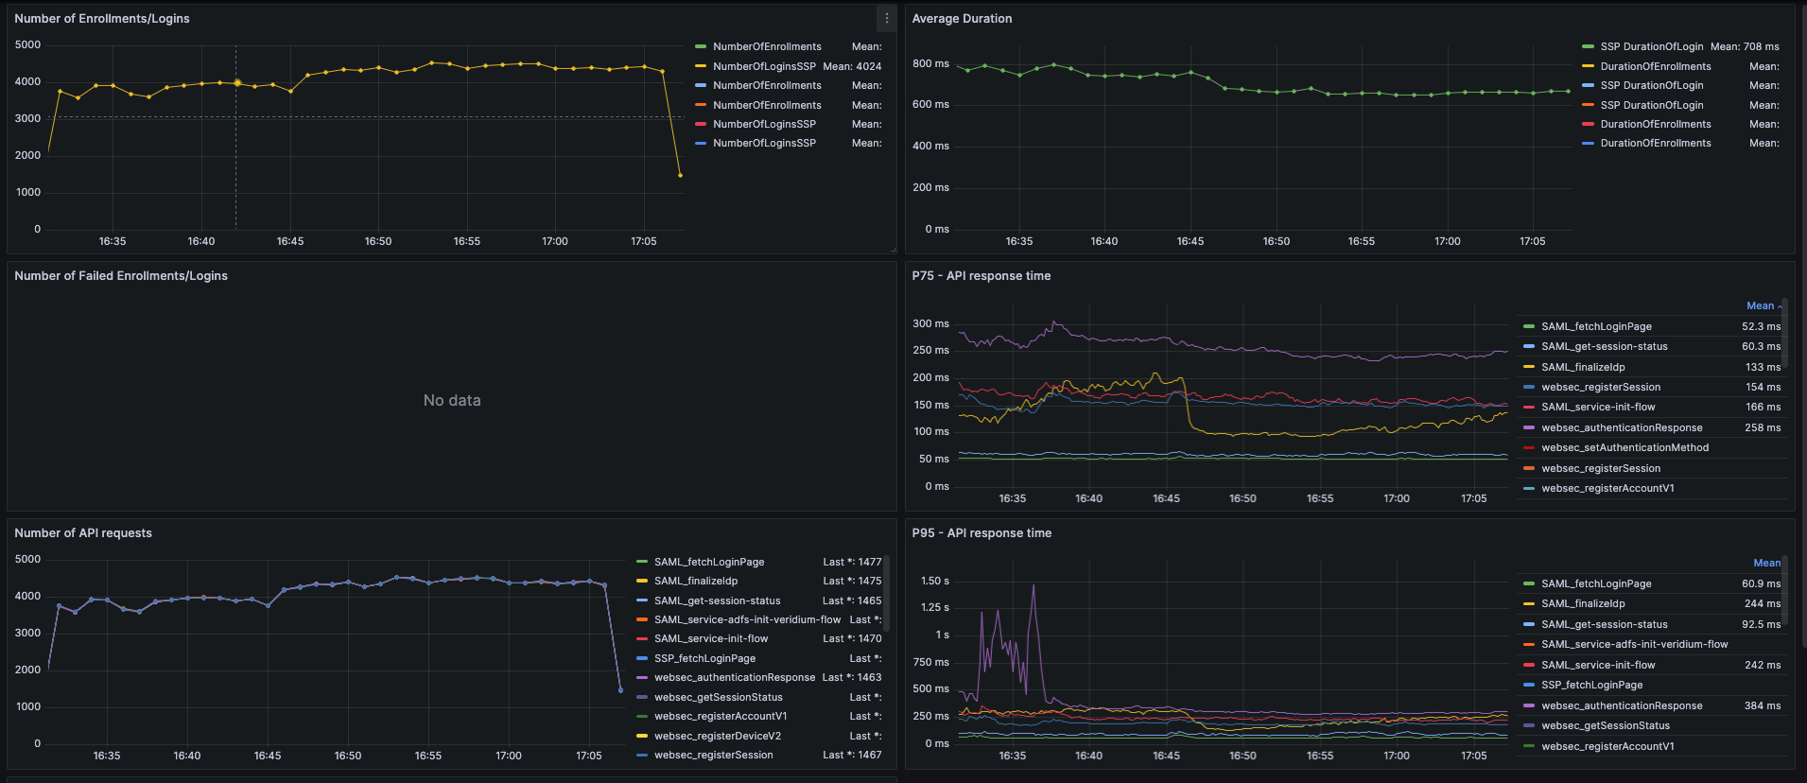Toggle SAML_service-init-flow in the P95 legend
The image size is (1807, 783).
(1598, 665)
